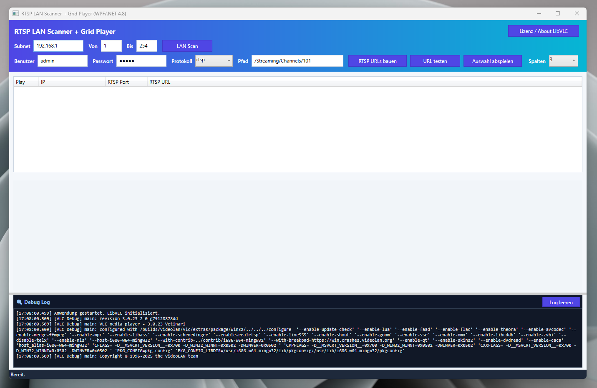Open Lizenz / About LibVLC
The height and width of the screenshot is (388, 597).
543,30
